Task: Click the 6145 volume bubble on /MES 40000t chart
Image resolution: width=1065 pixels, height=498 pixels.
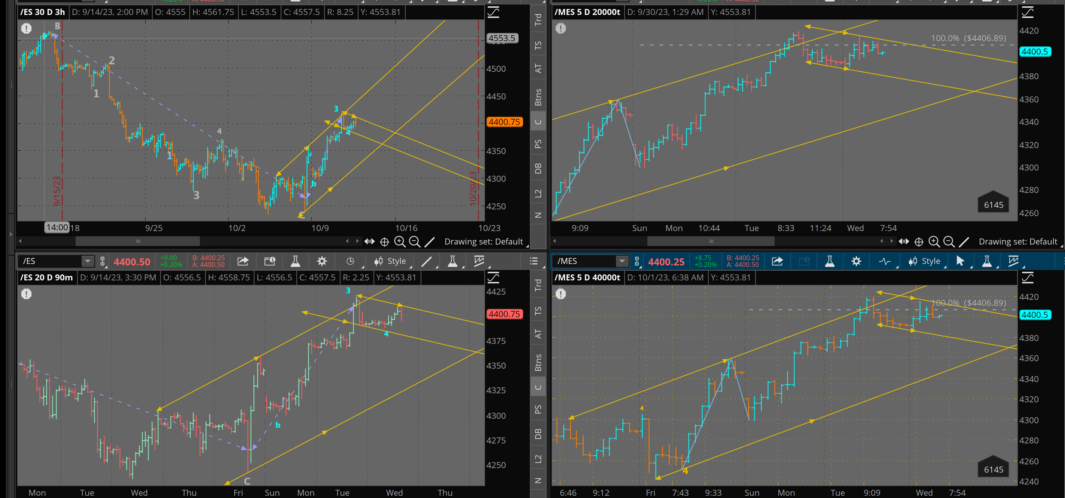Action: pyautogui.click(x=994, y=467)
